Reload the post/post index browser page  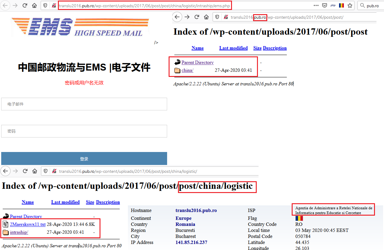[x=197, y=17]
